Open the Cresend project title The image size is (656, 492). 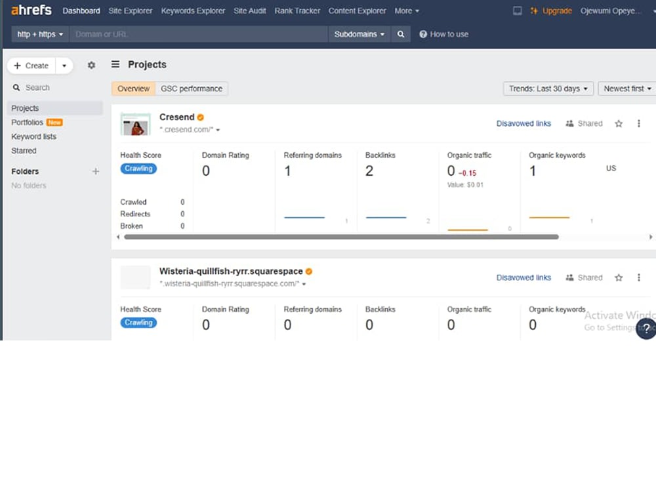[x=177, y=117]
